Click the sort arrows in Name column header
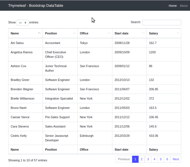This screenshot has width=190, height=167. [40, 33]
